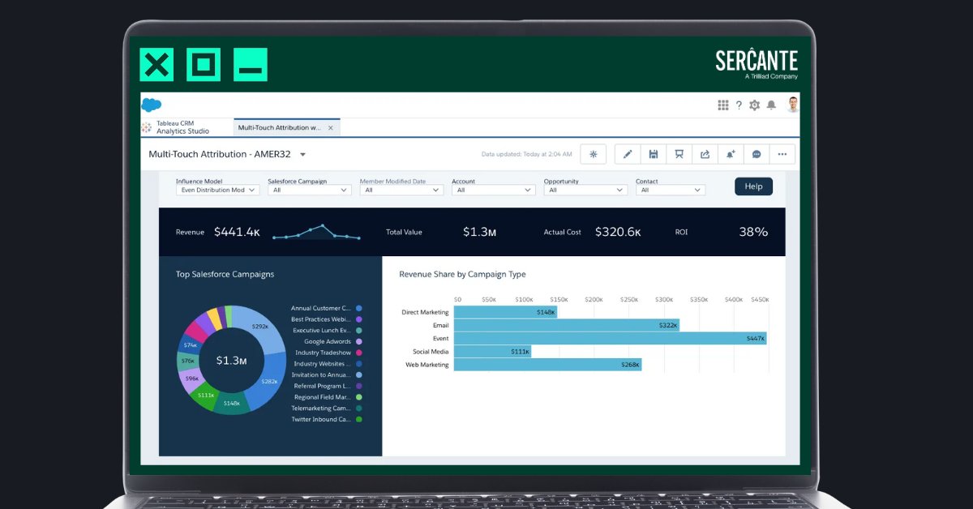
Task: Click the Email $322K bar
Action: (567, 325)
